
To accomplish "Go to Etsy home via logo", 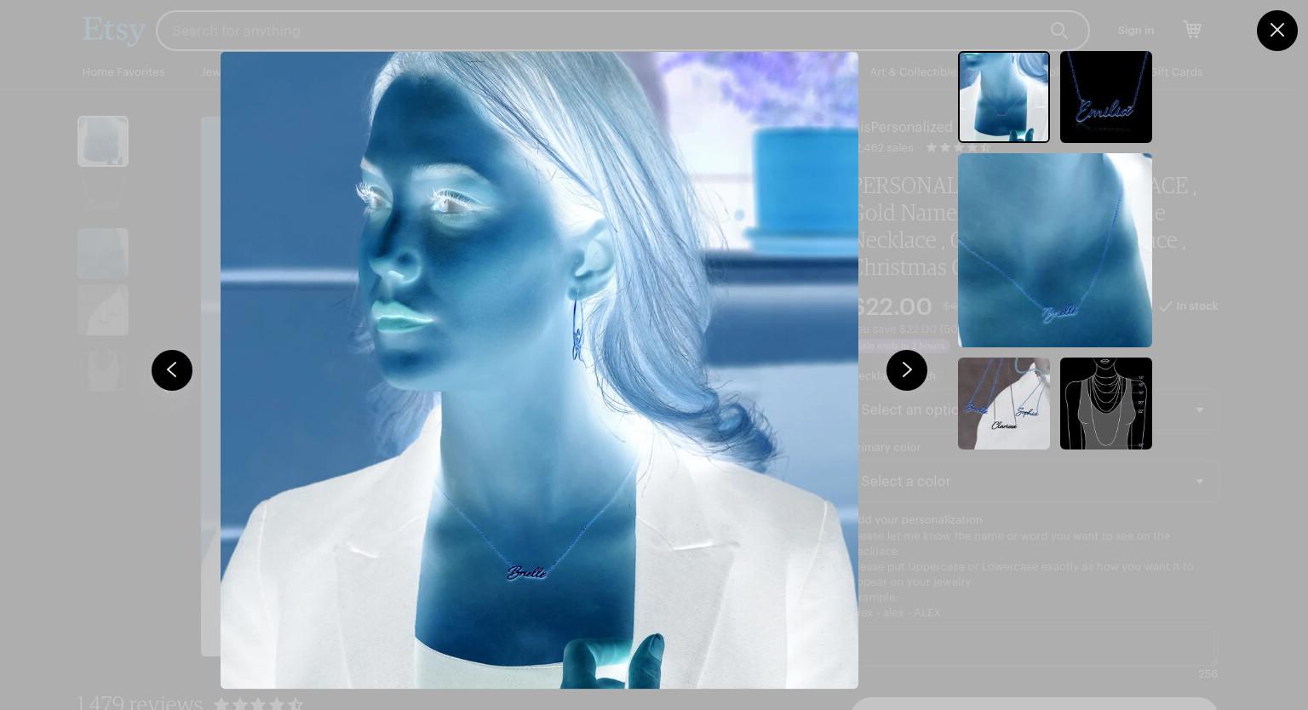I will tap(113, 30).
